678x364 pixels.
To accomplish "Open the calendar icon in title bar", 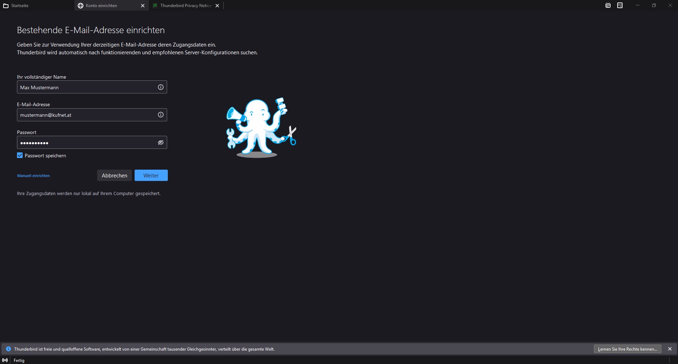I will click(608, 5).
